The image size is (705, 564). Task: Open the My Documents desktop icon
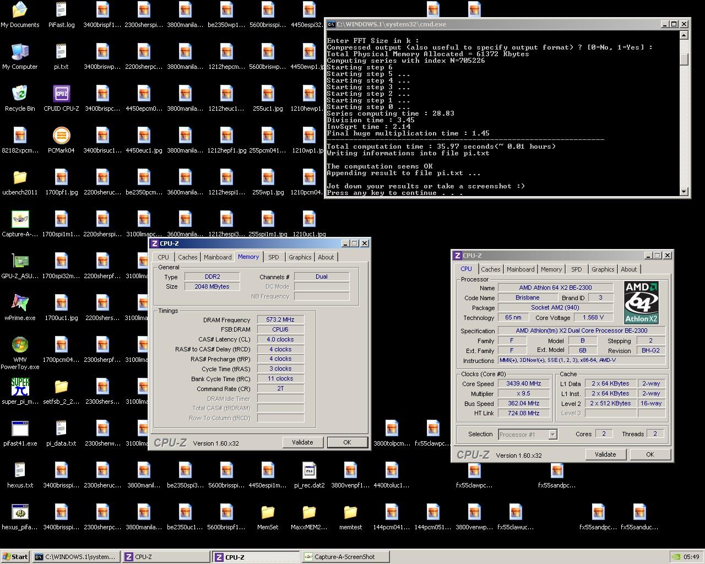(20, 15)
